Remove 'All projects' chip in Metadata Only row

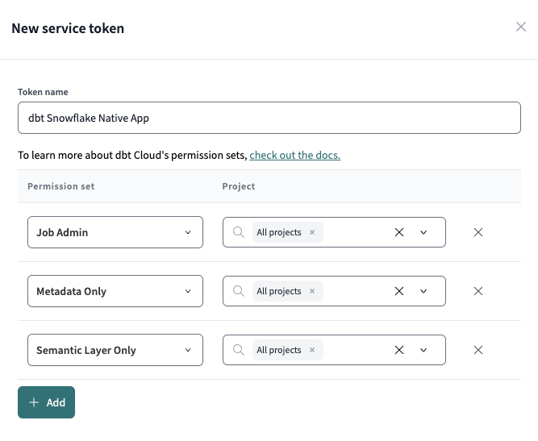click(312, 291)
